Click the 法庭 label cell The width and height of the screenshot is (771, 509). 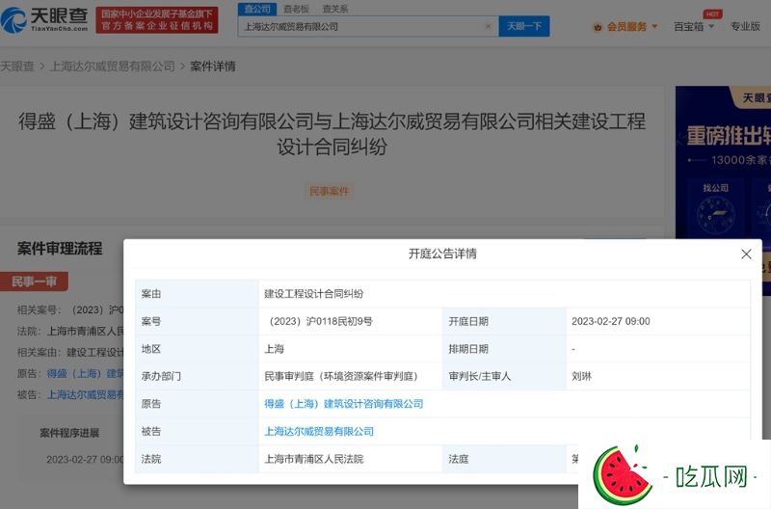pyautogui.click(x=504, y=459)
